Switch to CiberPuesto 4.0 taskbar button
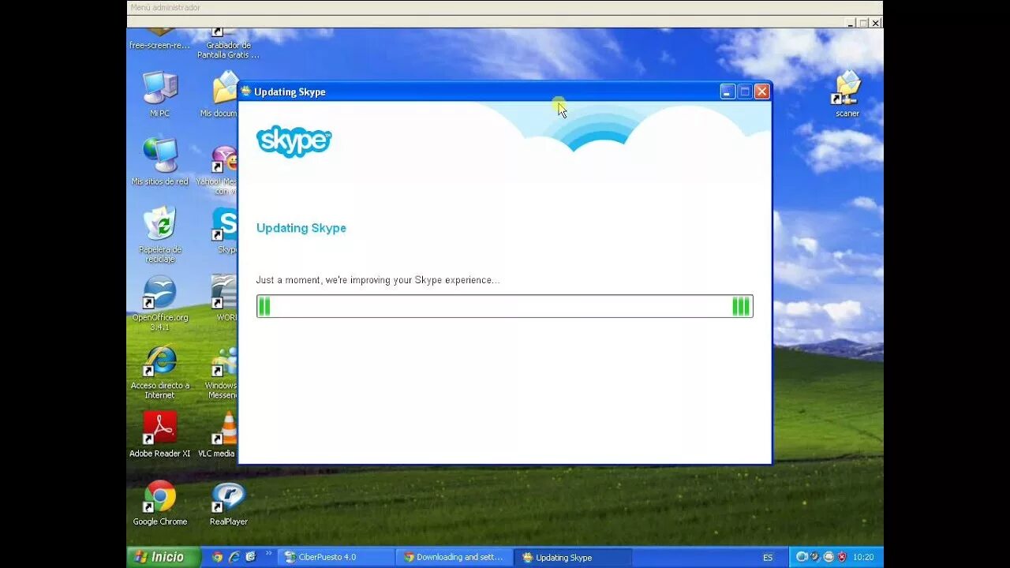Image resolution: width=1010 pixels, height=568 pixels. click(x=336, y=557)
